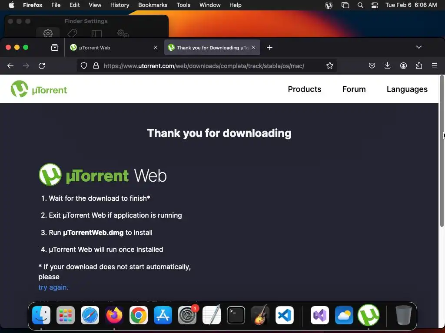This screenshot has height=333, width=445.
Task: Save page to Pocket
Action: pyautogui.click(x=372, y=66)
